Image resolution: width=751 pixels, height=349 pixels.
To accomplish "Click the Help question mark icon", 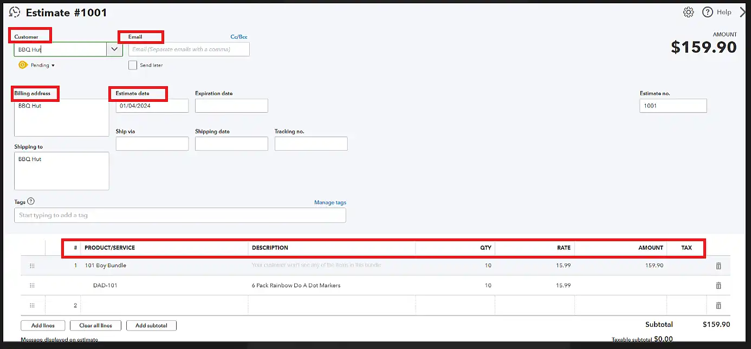I will tap(707, 12).
